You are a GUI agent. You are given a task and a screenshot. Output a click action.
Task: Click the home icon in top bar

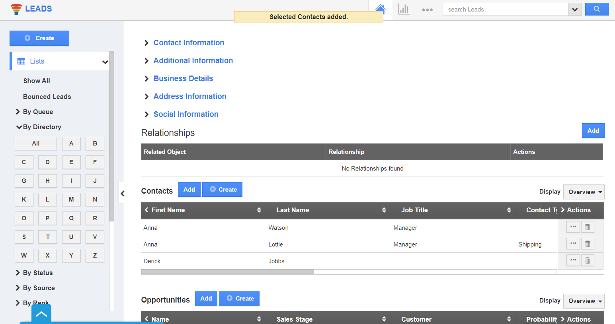coord(380,9)
